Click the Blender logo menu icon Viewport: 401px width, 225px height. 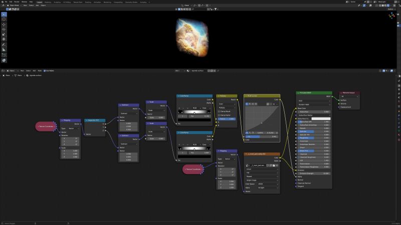2,2
